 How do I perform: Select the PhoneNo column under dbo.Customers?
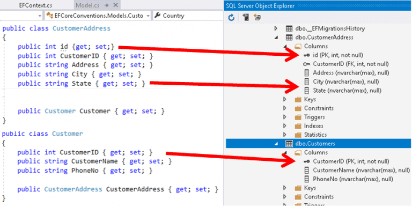(353, 179)
